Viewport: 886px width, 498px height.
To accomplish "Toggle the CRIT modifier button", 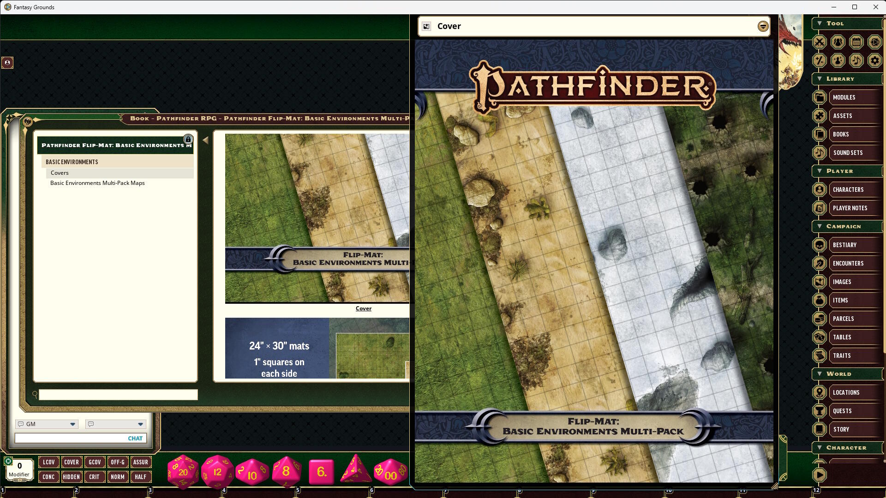I will point(95,477).
